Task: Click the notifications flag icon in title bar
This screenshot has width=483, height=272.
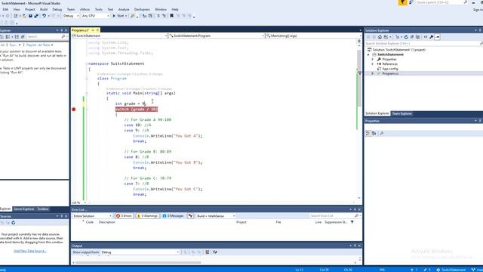Action: point(402,2)
